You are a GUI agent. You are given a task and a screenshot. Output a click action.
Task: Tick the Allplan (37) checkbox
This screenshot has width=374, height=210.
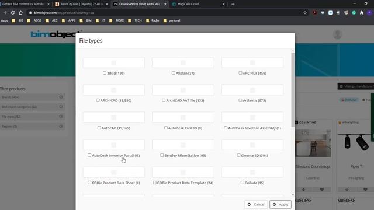[x=174, y=73]
